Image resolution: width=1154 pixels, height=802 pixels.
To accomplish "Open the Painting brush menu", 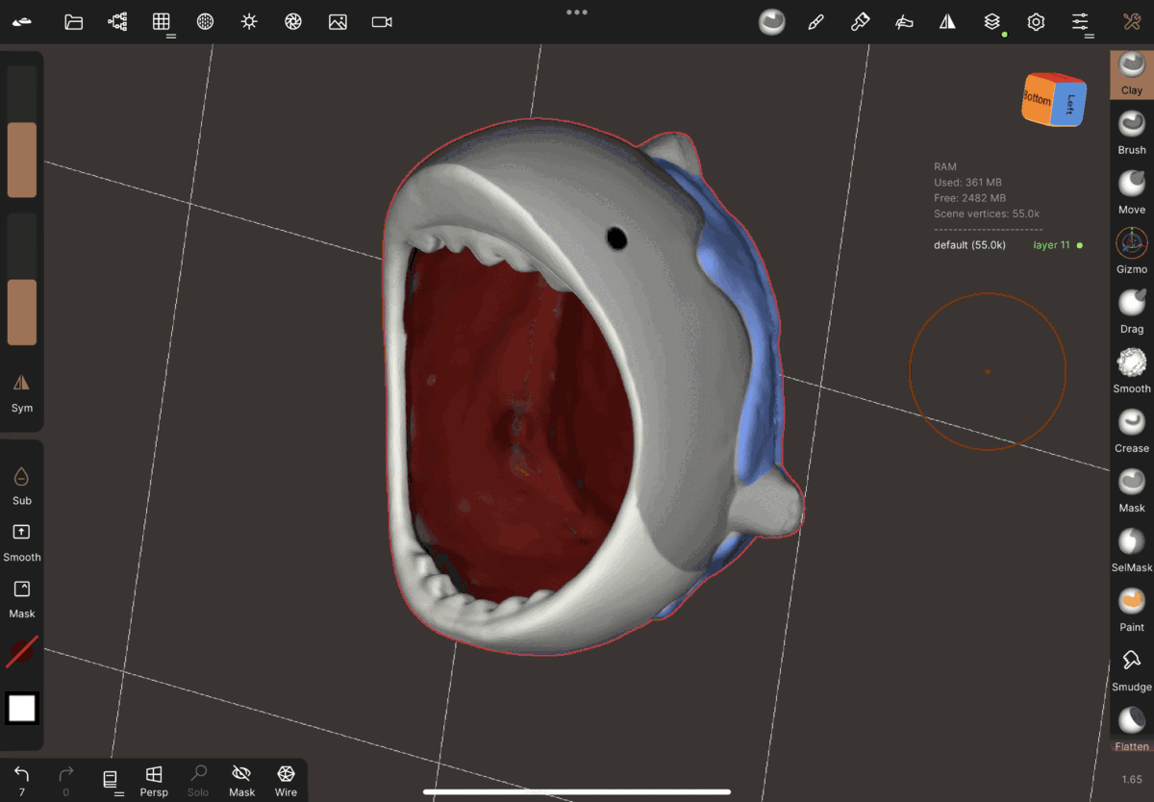I will [860, 21].
